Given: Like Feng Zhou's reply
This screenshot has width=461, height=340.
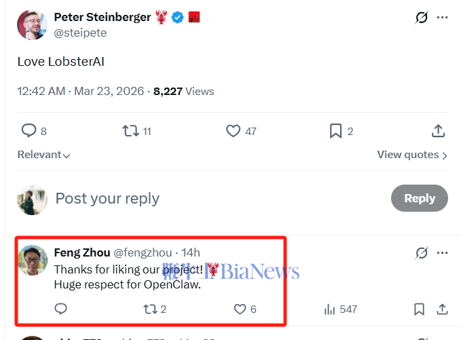Looking at the screenshot, I should 240,309.
